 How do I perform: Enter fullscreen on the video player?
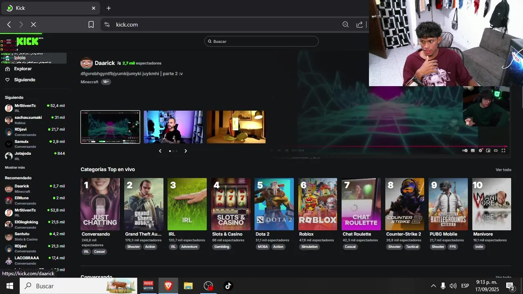tap(503, 151)
